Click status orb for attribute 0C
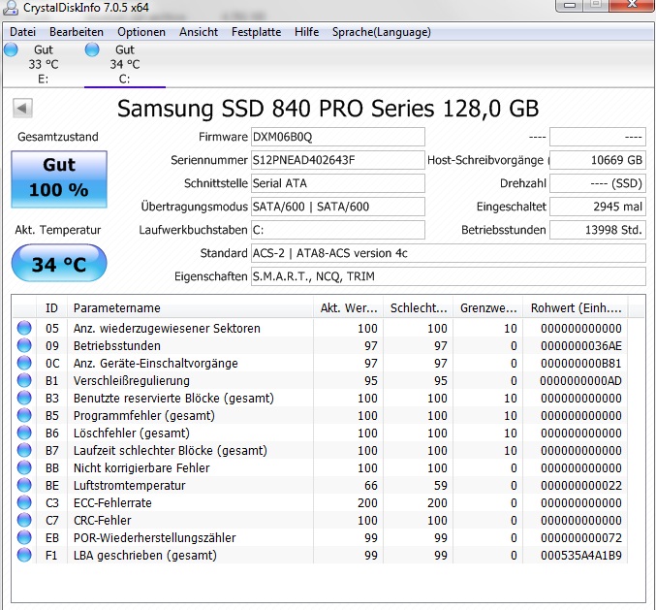 24,363
